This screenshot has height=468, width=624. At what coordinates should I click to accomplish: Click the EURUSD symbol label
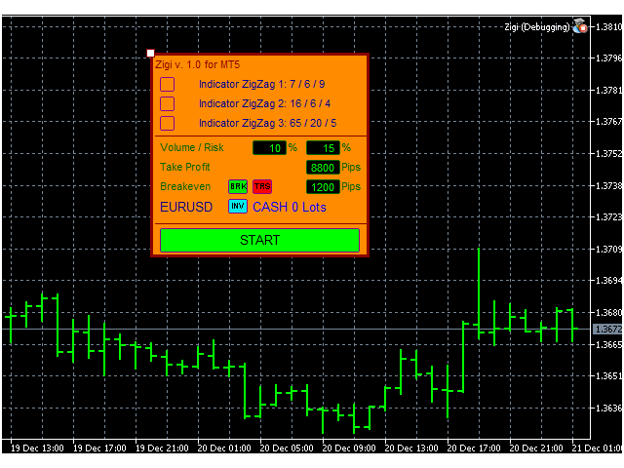tap(186, 208)
